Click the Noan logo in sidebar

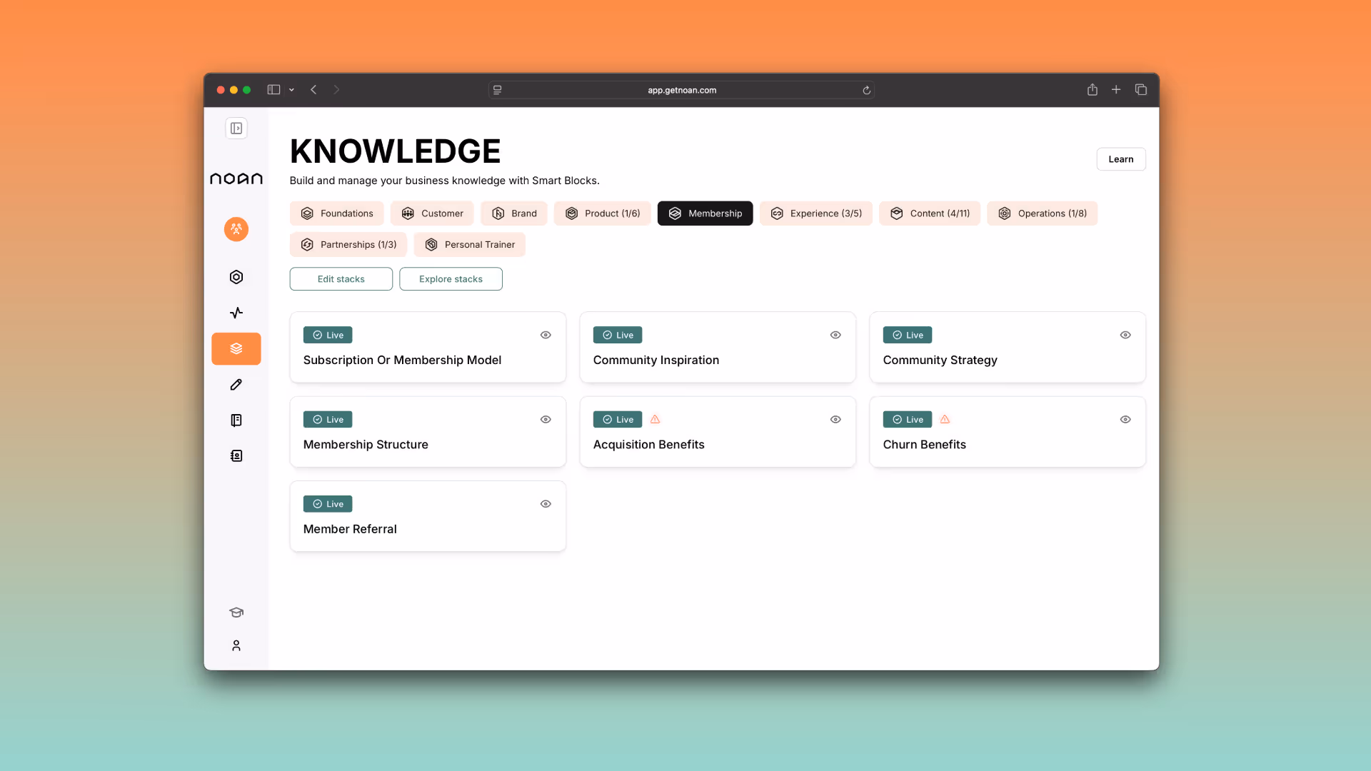[236, 178]
